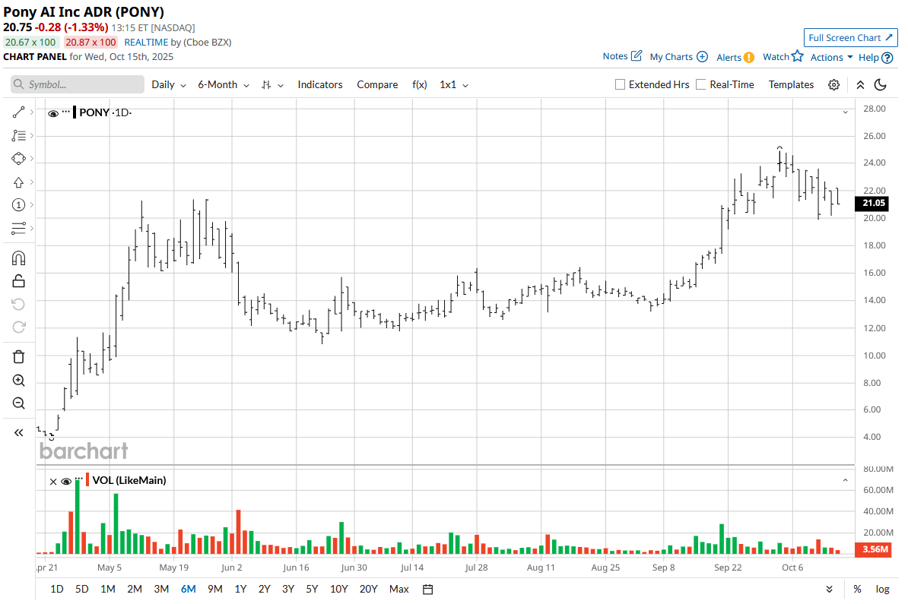
Task: Select the arrow marker tool
Action: [18, 182]
